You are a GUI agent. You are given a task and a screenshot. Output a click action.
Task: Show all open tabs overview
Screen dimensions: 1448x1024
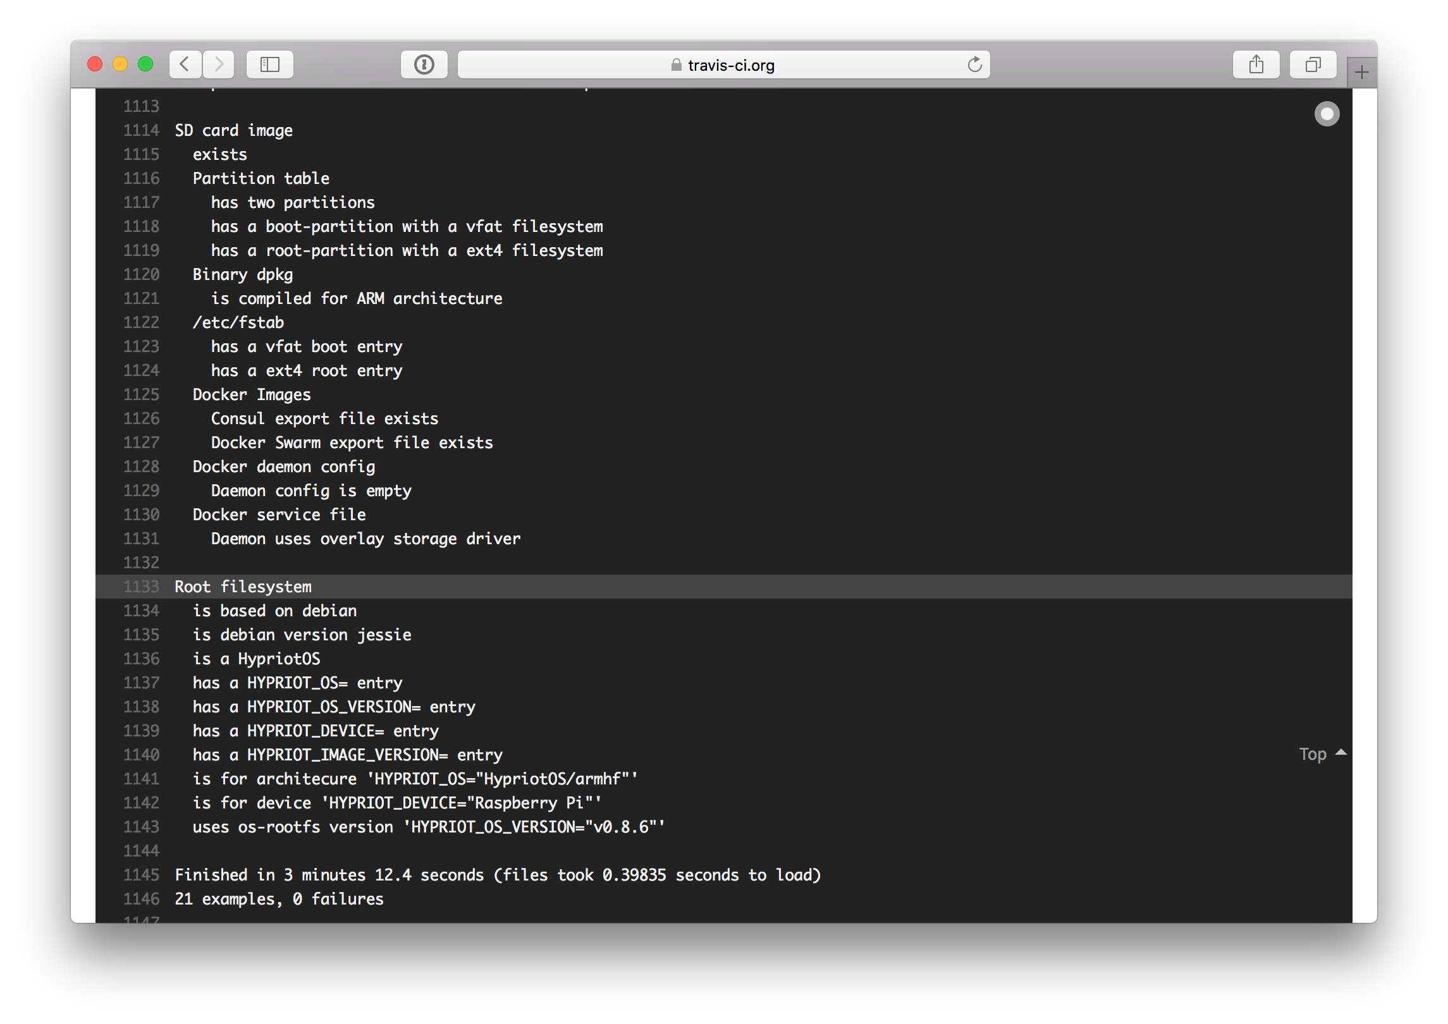(x=1313, y=64)
